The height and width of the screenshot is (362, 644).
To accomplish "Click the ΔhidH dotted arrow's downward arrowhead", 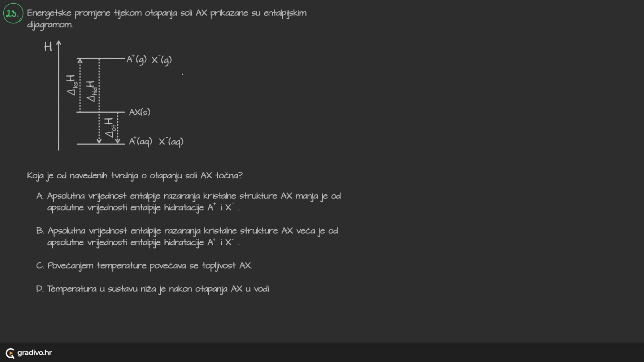I will (x=99, y=141).
